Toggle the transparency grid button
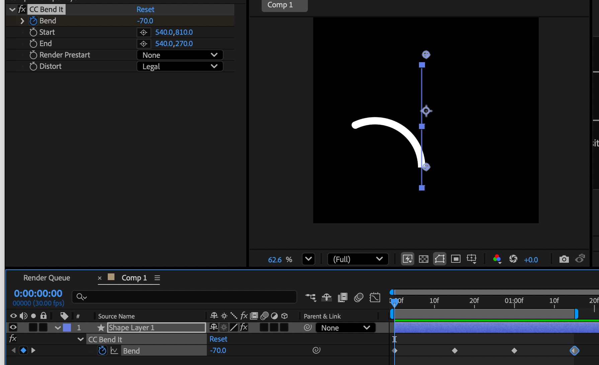Image resolution: width=599 pixels, height=365 pixels. (x=424, y=259)
